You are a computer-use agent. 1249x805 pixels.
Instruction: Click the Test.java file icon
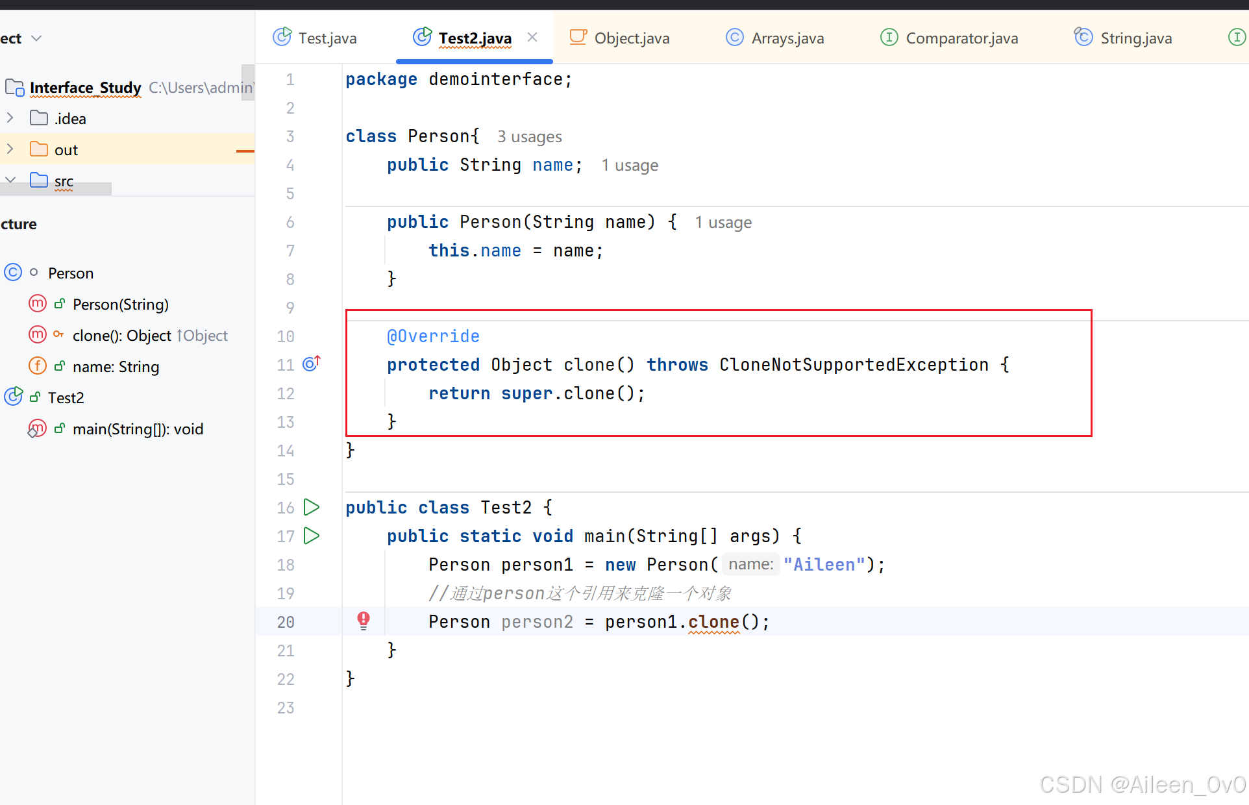[282, 37]
